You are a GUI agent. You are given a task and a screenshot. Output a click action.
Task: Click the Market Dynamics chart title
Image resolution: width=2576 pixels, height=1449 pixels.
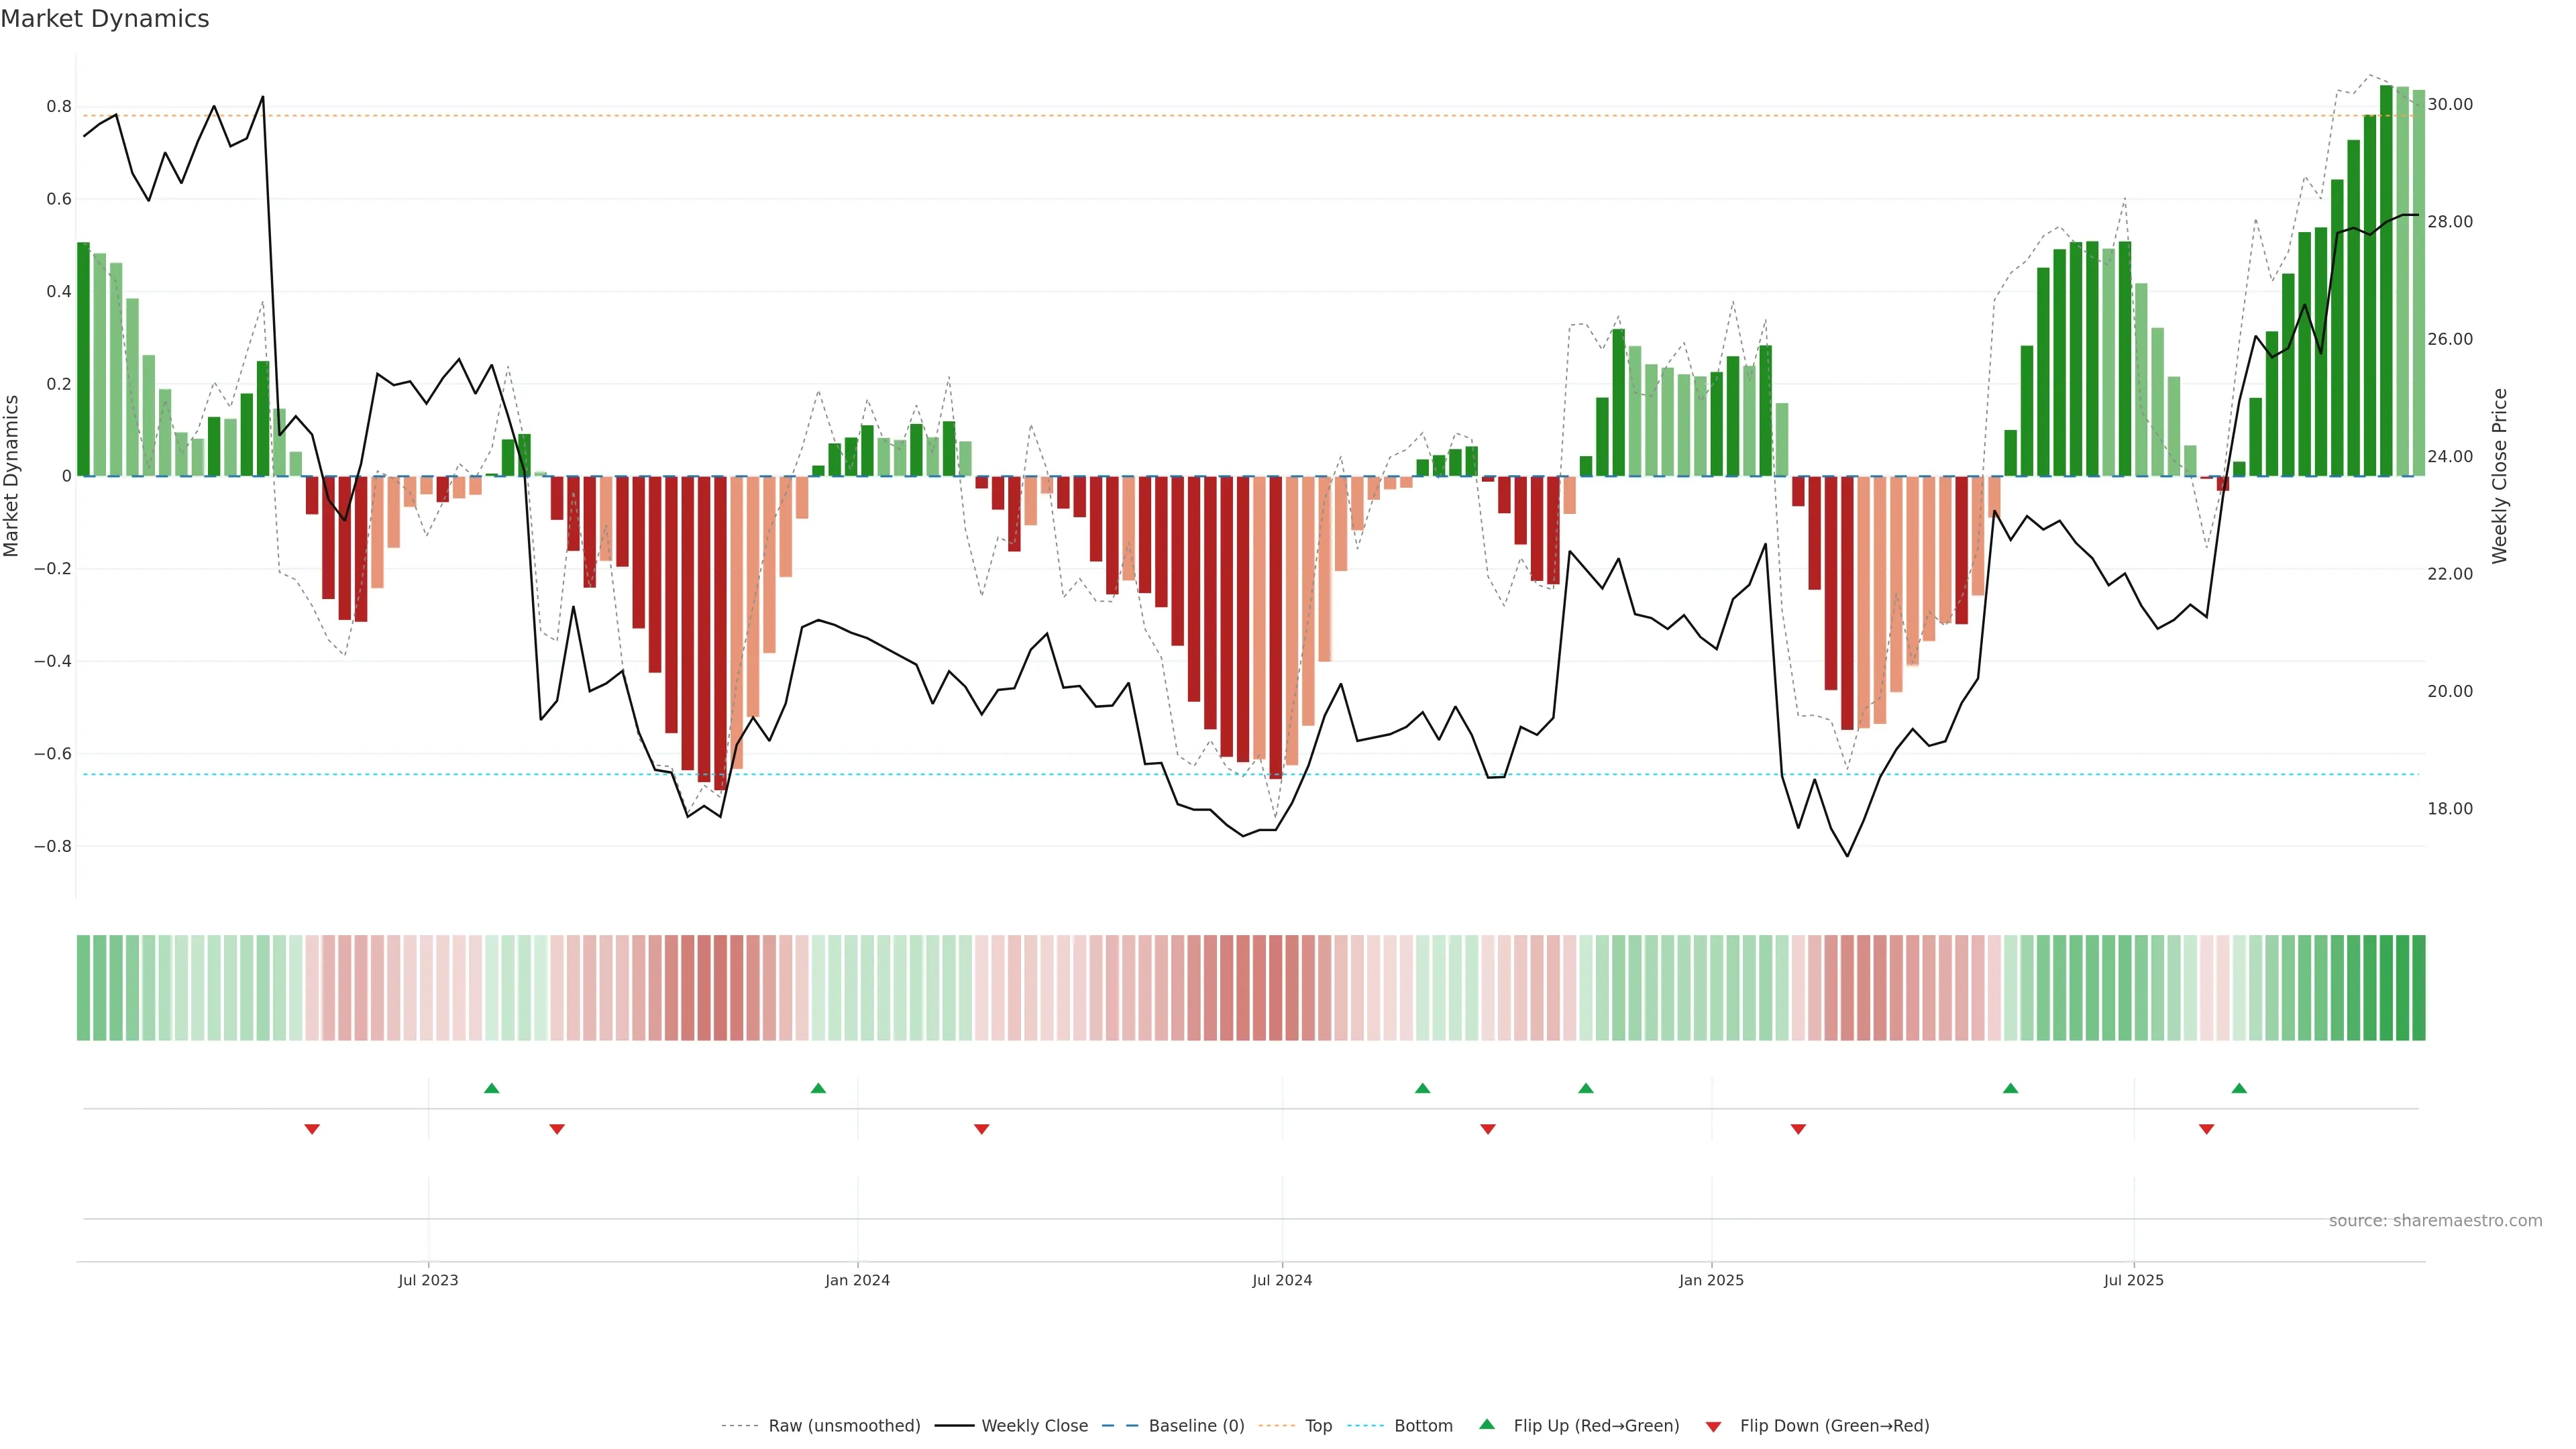[105, 19]
